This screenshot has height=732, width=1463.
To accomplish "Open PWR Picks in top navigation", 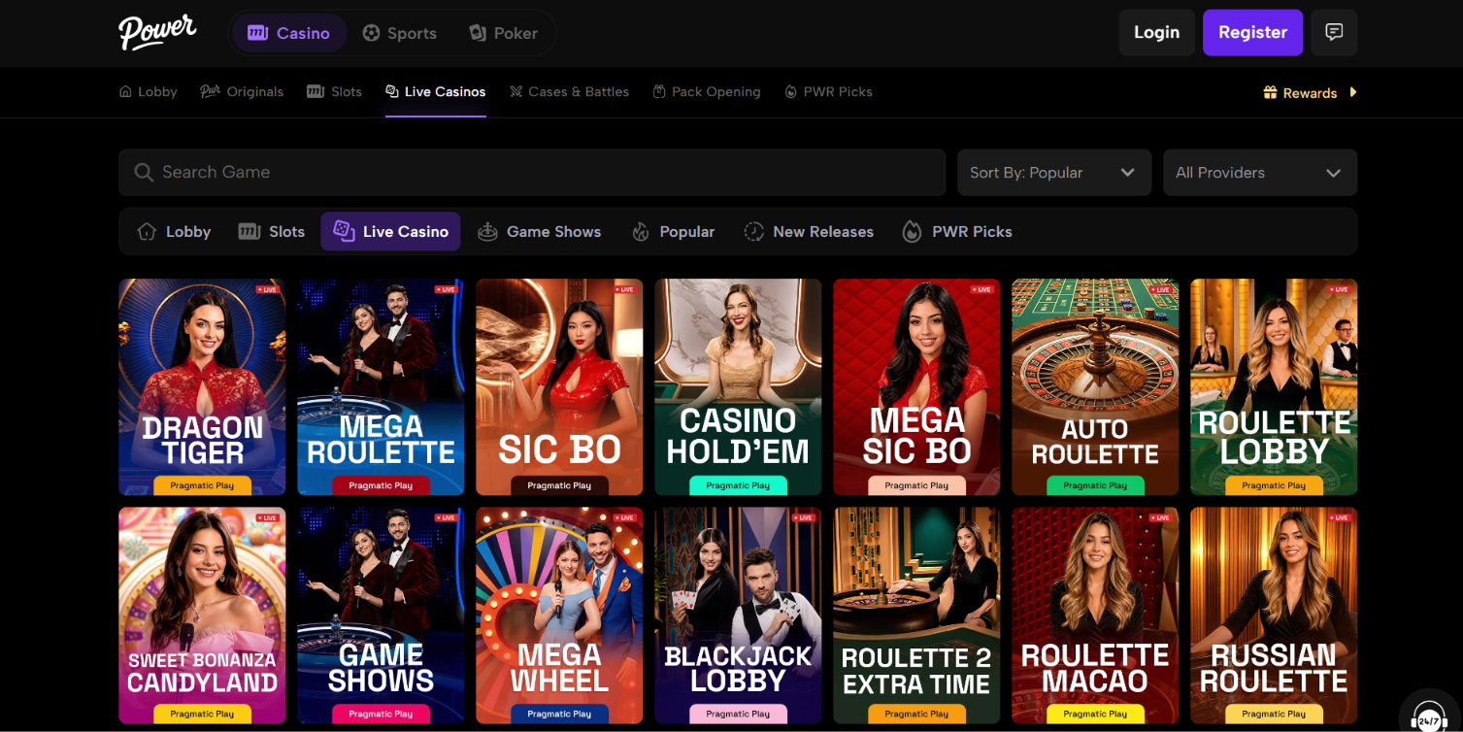I will 828,91.
